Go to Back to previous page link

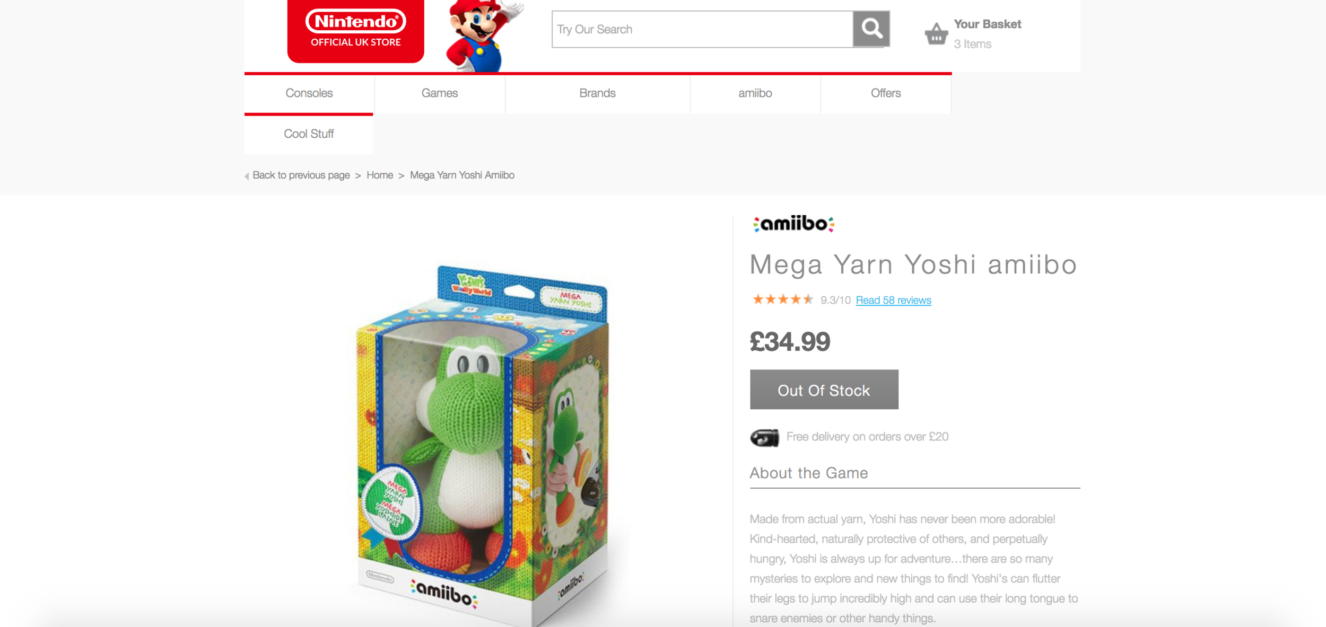point(301,175)
